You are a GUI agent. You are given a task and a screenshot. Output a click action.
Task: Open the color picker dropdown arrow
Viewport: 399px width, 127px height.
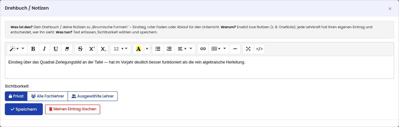point(147,49)
